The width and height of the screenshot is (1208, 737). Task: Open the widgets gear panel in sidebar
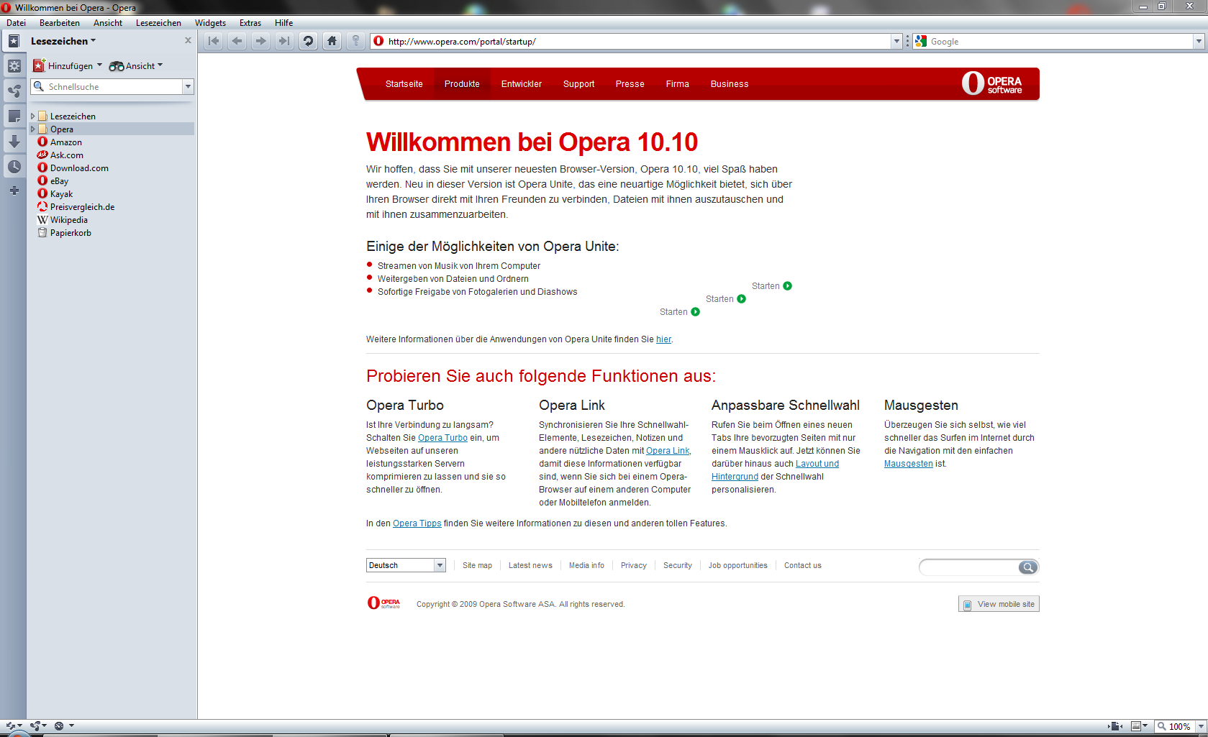point(14,66)
